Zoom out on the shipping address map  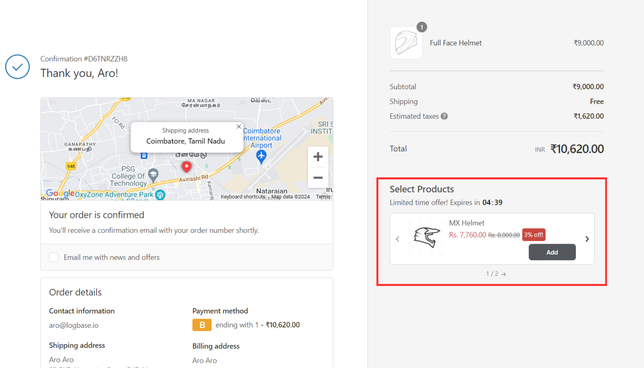[x=318, y=177]
